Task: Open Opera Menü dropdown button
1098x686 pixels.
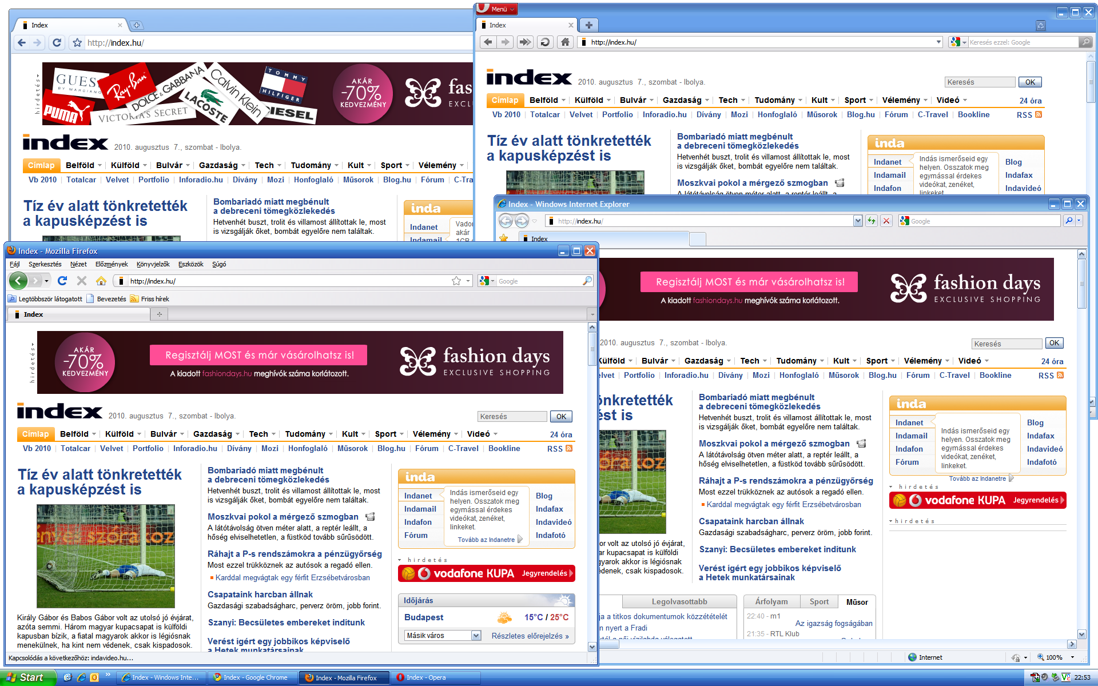Action: click(497, 9)
